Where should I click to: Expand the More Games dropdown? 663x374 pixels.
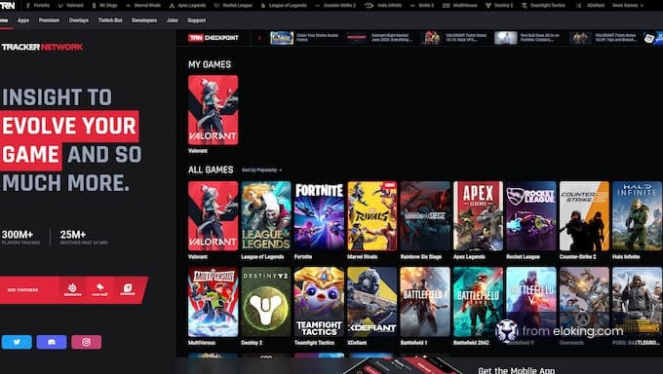coord(628,6)
